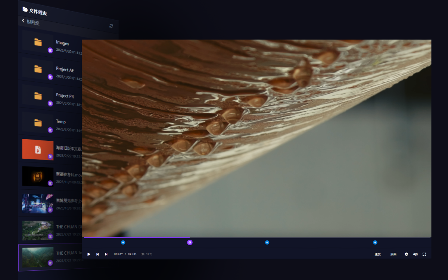The height and width of the screenshot is (280, 448).
Task: Select the 赛博朋克参考 file name
Action: (x=69, y=200)
